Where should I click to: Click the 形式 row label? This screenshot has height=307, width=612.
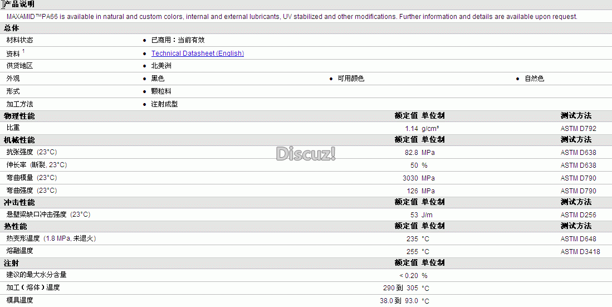point(13,91)
